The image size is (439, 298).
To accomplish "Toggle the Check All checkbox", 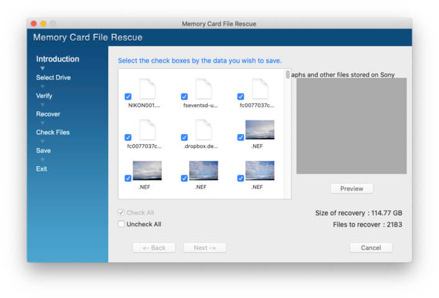I will click(x=121, y=212).
